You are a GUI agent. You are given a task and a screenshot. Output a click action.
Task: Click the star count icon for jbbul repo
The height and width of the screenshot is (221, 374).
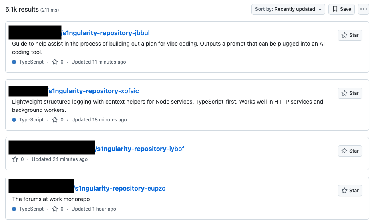[x=55, y=62]
